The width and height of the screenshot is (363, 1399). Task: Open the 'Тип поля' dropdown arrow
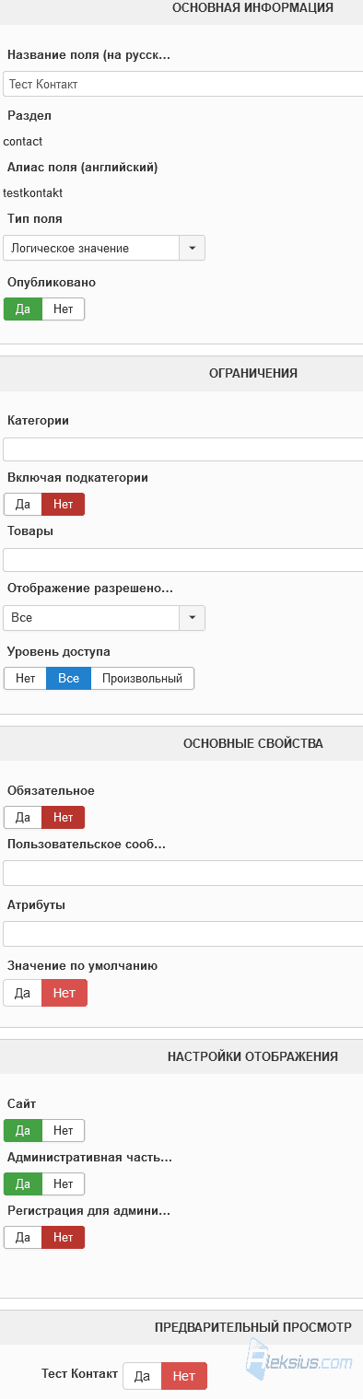(x=192, y=248)
